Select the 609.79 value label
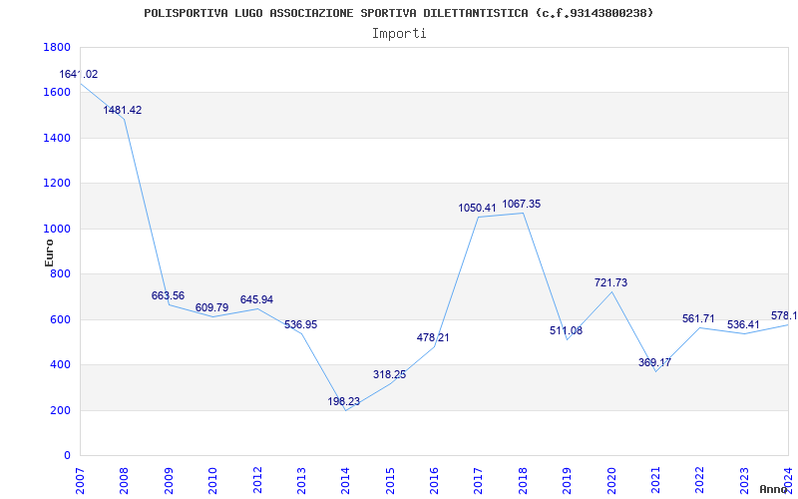Image resolution: width=798 pixels, height=499 pixels. 211,308
